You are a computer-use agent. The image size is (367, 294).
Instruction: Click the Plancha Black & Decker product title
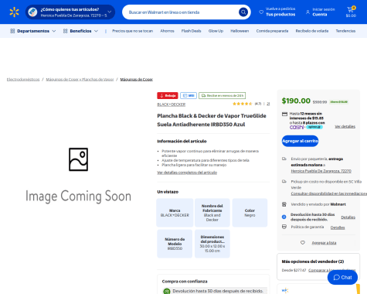coord(212,120)
